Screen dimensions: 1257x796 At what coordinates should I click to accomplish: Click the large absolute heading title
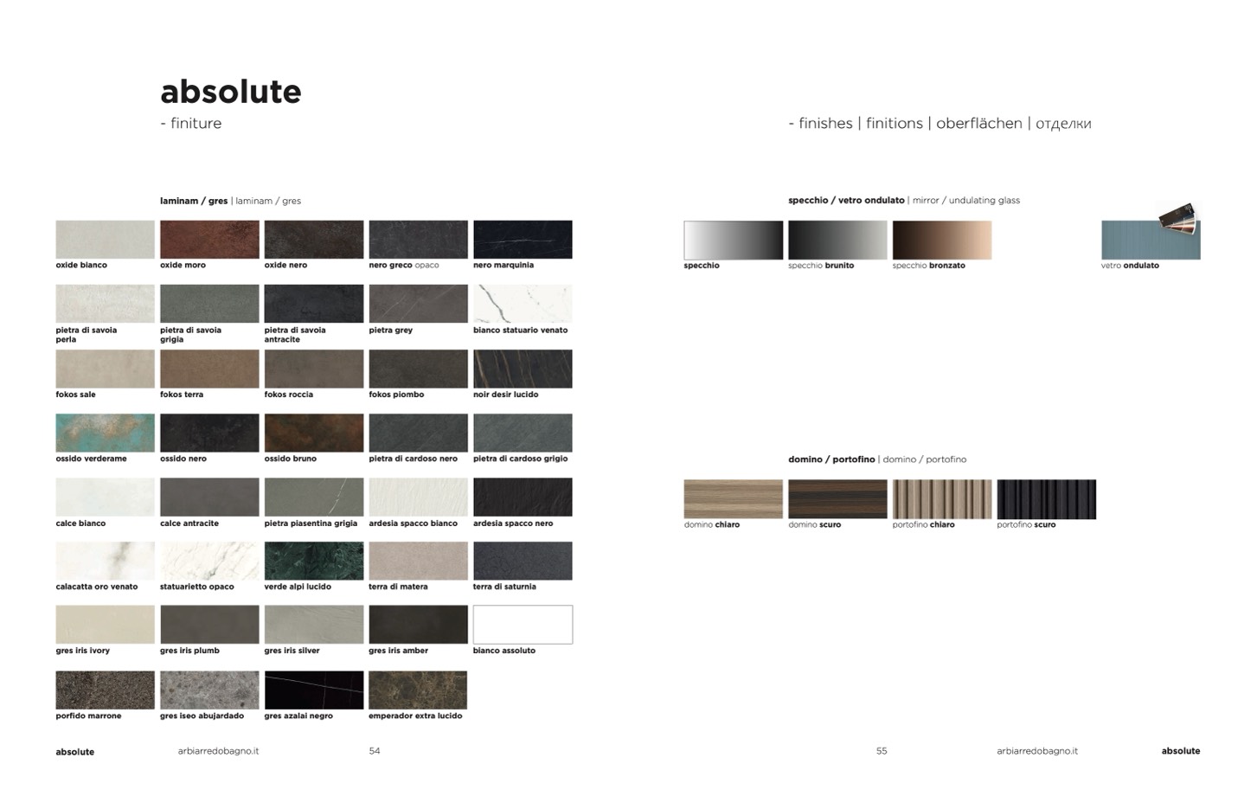point(231,92)
